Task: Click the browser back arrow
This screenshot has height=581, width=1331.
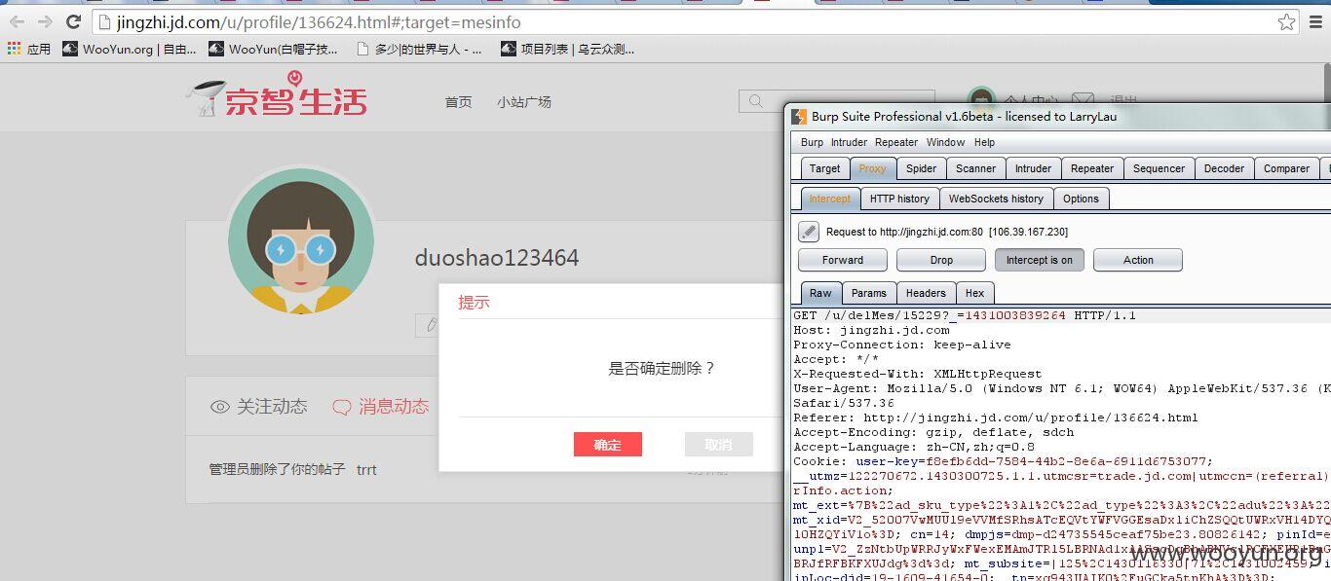Action: (x=17, y=21)
